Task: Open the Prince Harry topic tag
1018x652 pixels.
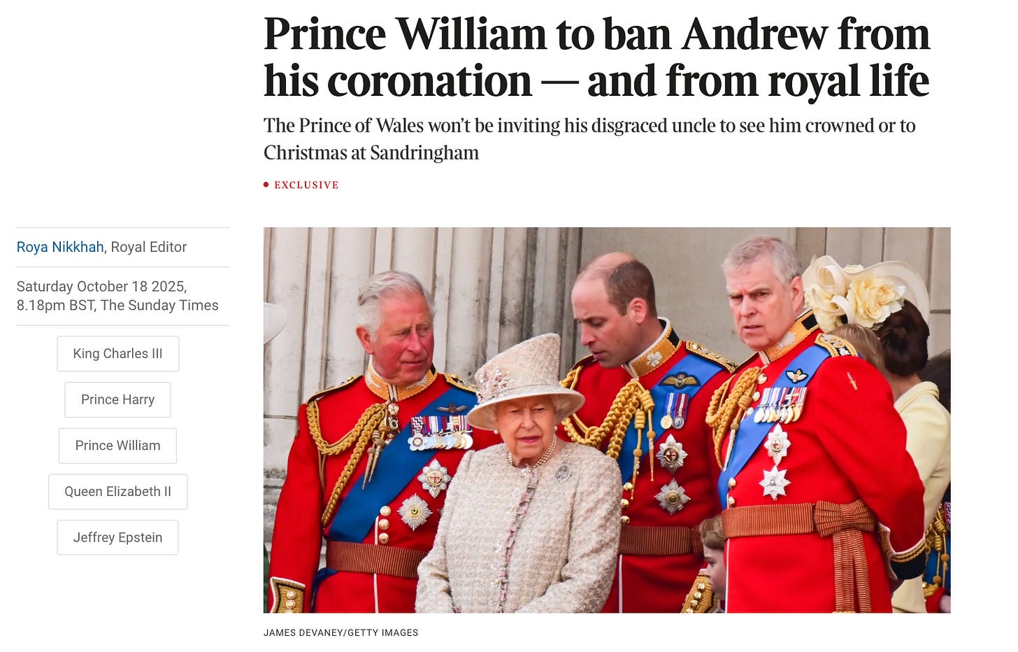Action: tap(117, 399)
